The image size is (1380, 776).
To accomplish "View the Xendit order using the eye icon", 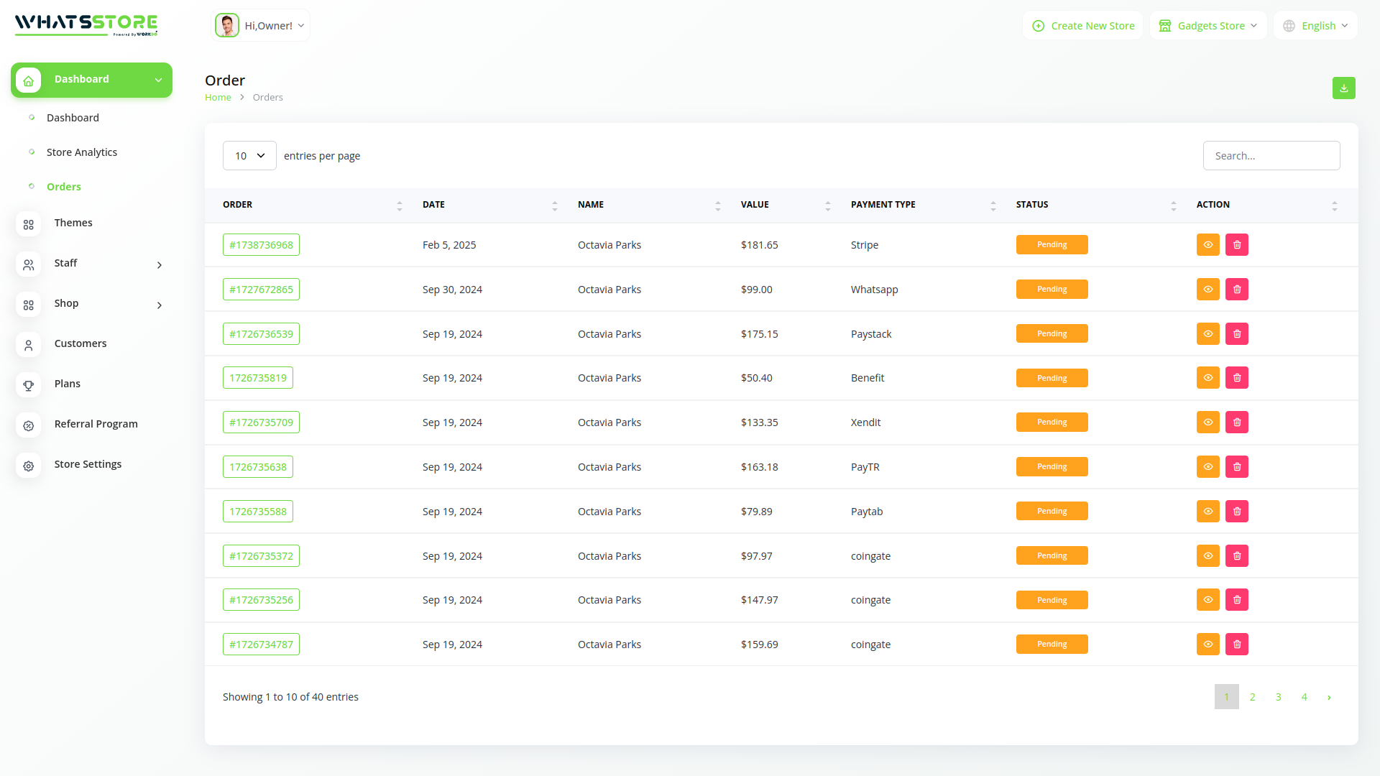I will (x=1207, y=422).
